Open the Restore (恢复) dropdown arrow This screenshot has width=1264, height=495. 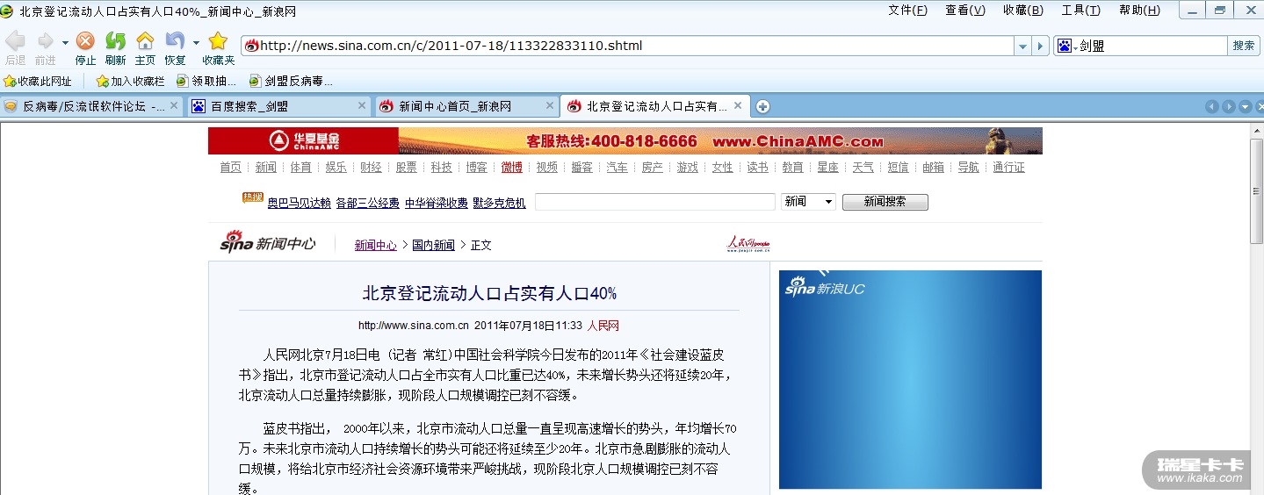click(196, 42)
